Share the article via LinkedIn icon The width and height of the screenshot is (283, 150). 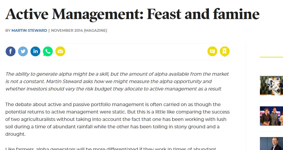(x=35, y=51)
